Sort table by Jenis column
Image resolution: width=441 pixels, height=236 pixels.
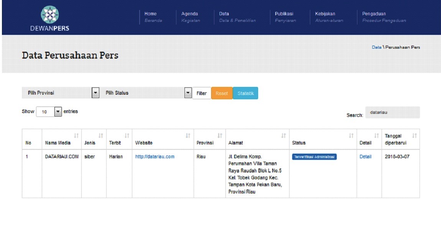pyautogui.click(x=94, y=139)
